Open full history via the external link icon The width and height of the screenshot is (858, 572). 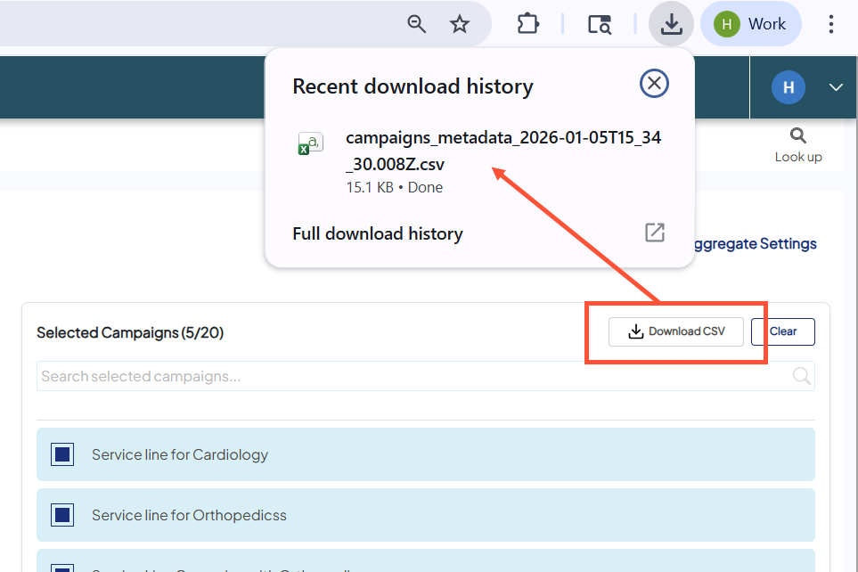coord(654,233)
